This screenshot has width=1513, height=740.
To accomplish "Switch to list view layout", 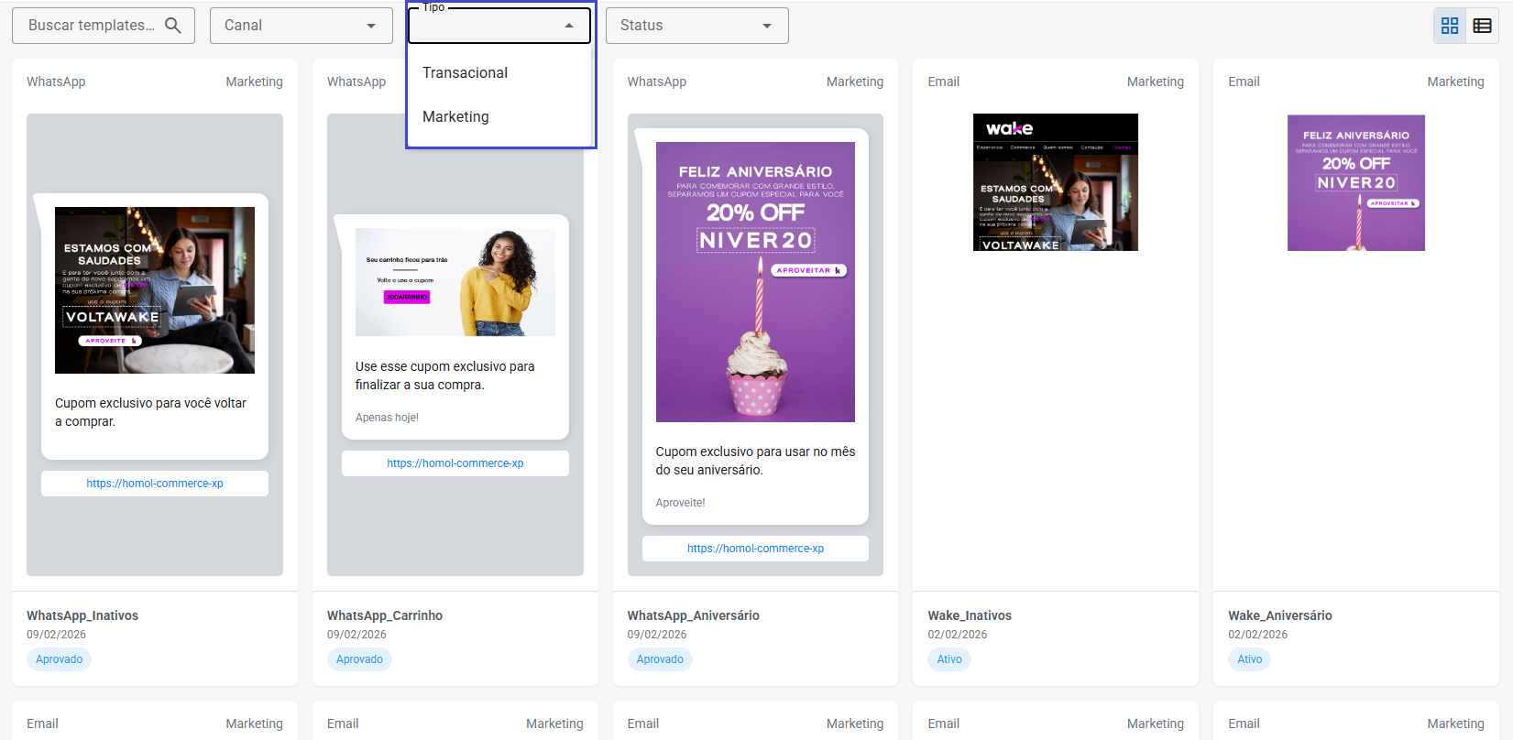I will point(1482,26).
